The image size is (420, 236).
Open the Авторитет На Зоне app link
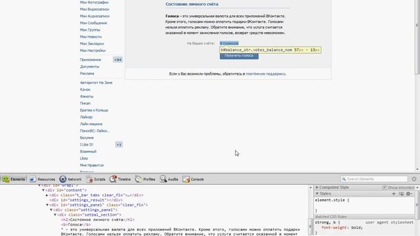click(x=96, y=83)
